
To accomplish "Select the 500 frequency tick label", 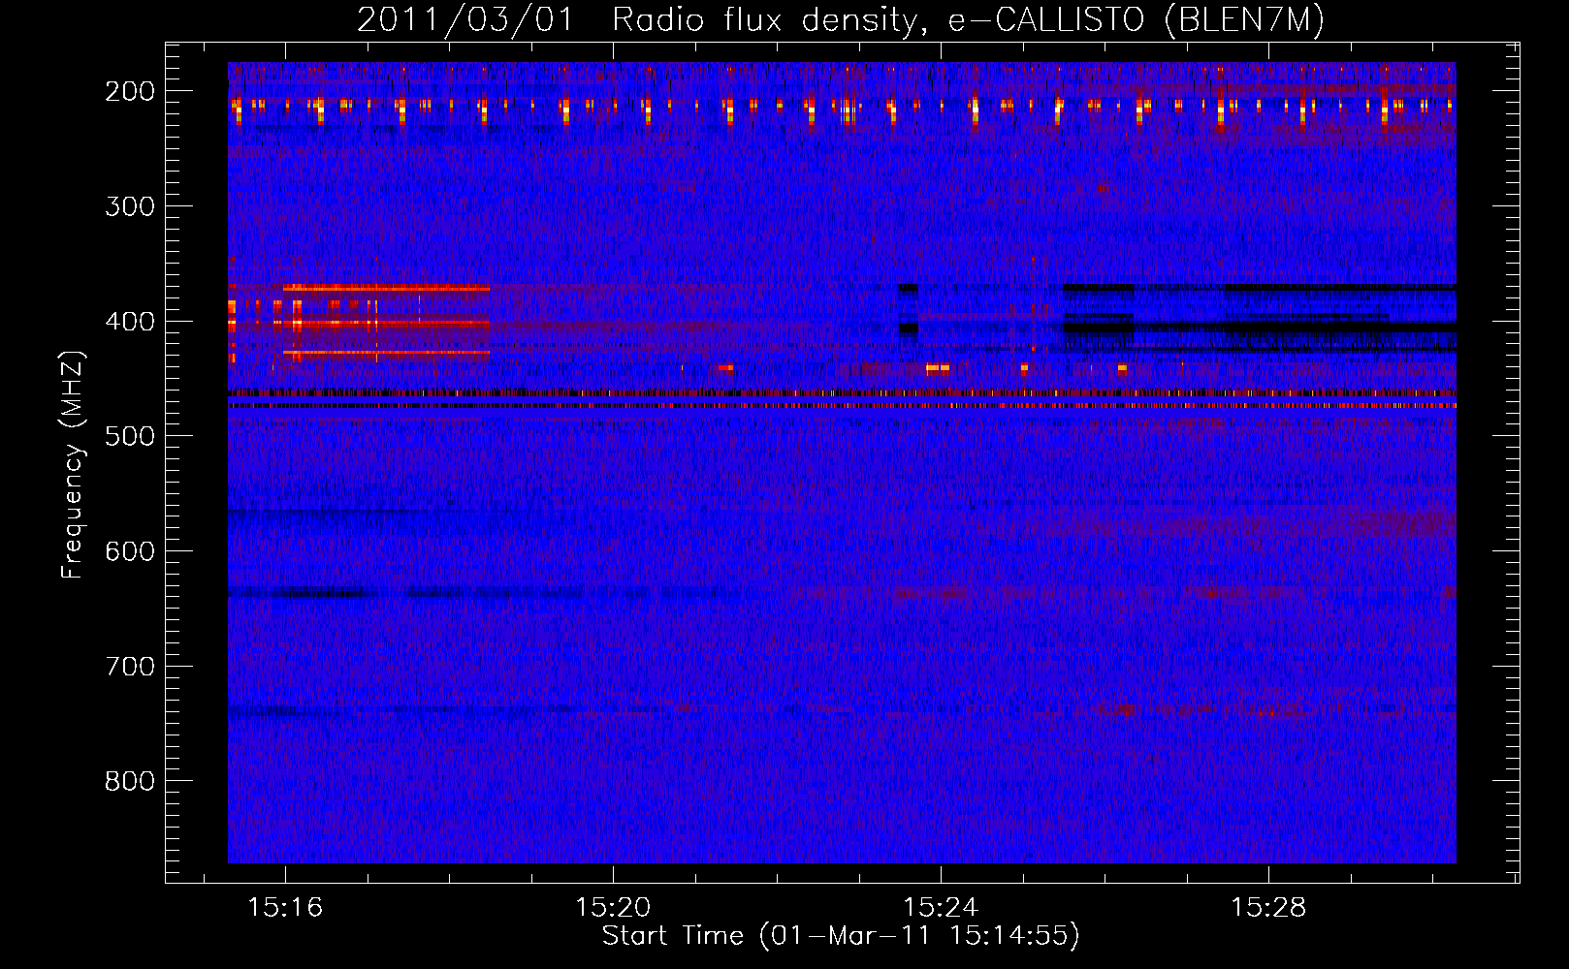I will click(x=130, y=436).
